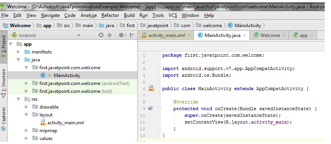Click the src breadcrumb folder
The height and width of the screenshot is (144, 331).
click(63, 26)
